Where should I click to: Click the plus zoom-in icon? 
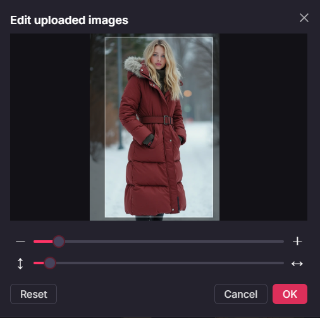(x=297, y=241)
